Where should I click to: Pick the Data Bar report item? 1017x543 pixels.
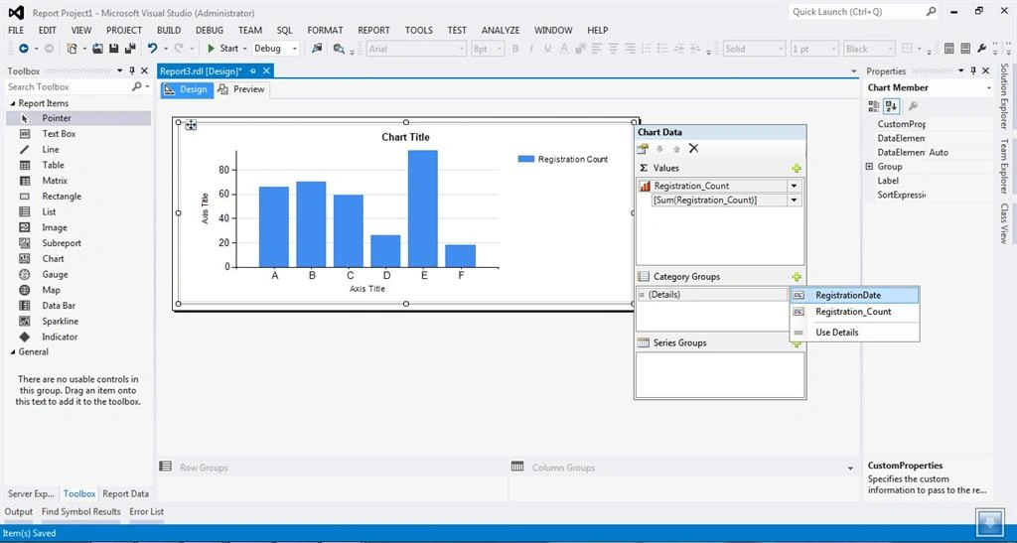(x=59, y=305)
